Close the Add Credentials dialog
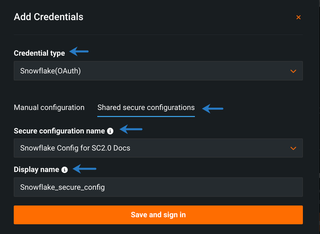Viewport: 320px width, 234px height. click(298, 17)
